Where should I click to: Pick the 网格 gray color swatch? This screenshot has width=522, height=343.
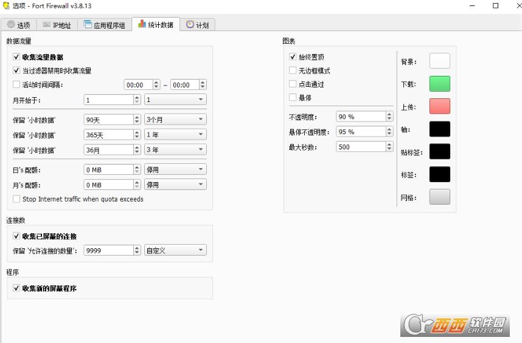[x=439, y=197]
